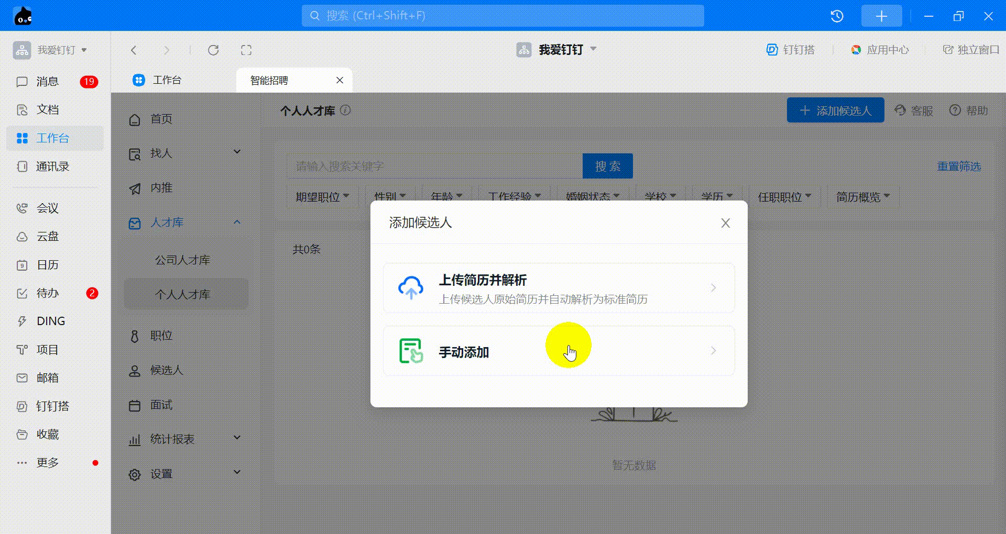Image resolution: width=1006 pixels, height=534 pixels.
Task: Click the global search box
Action: (x=502, y=16)
